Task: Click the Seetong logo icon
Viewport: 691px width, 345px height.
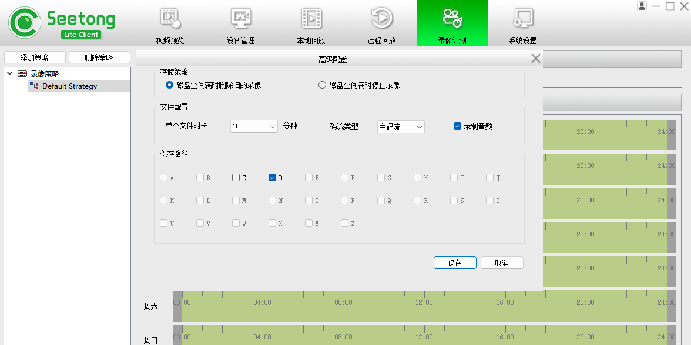Action: click(24, 23)
